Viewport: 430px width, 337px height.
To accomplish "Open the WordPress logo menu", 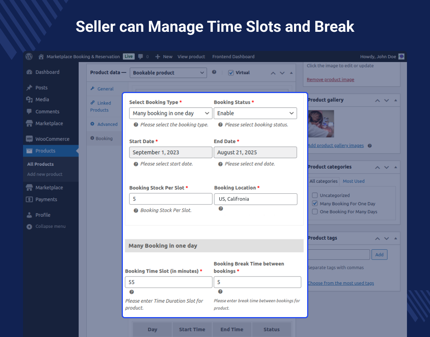I will coord(29,56).
